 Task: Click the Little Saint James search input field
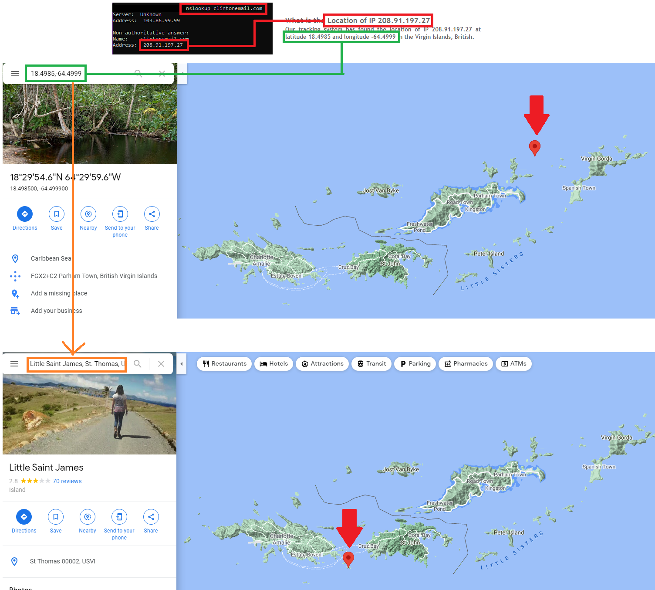[x=77, y=364]
